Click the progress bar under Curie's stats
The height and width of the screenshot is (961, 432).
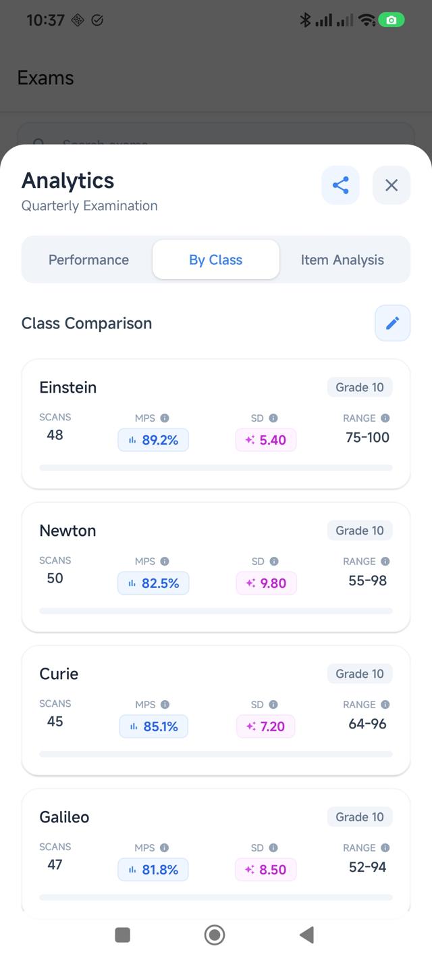[216, 754]
